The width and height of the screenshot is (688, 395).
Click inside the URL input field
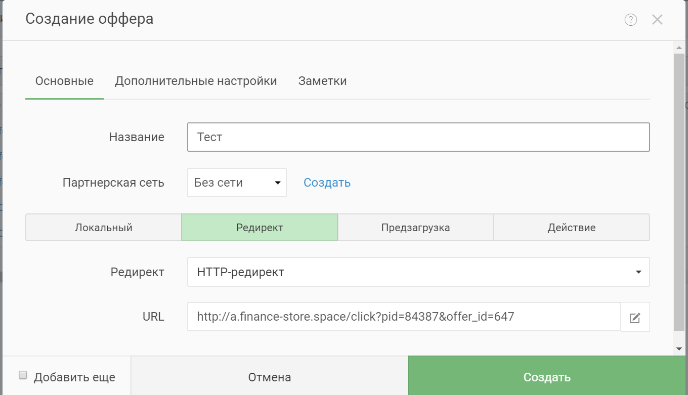[404, 317]
